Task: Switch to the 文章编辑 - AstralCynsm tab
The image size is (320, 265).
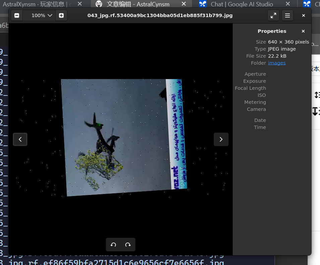Action: pyautogui.click(x=137, y=4)
